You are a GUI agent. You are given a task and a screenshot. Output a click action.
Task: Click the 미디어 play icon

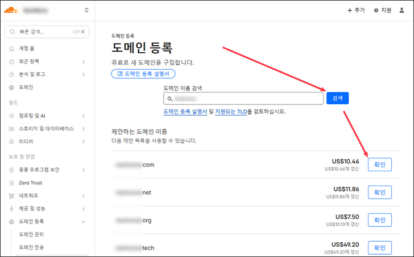[11, 141]
